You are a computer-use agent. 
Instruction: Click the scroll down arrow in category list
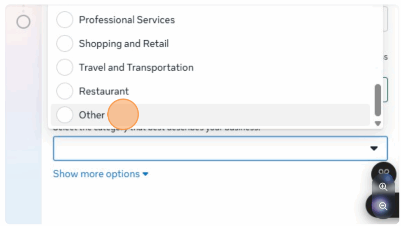coord(378,124)
